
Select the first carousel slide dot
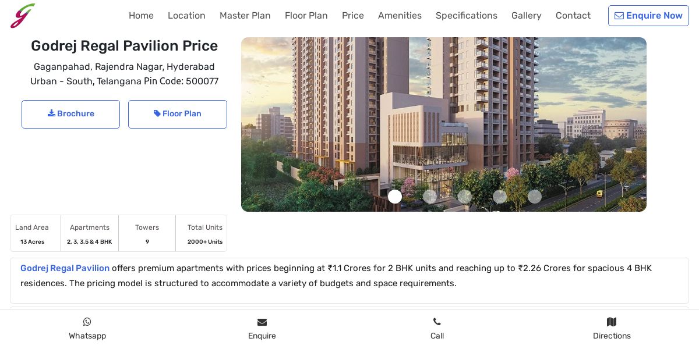(395, 197)
